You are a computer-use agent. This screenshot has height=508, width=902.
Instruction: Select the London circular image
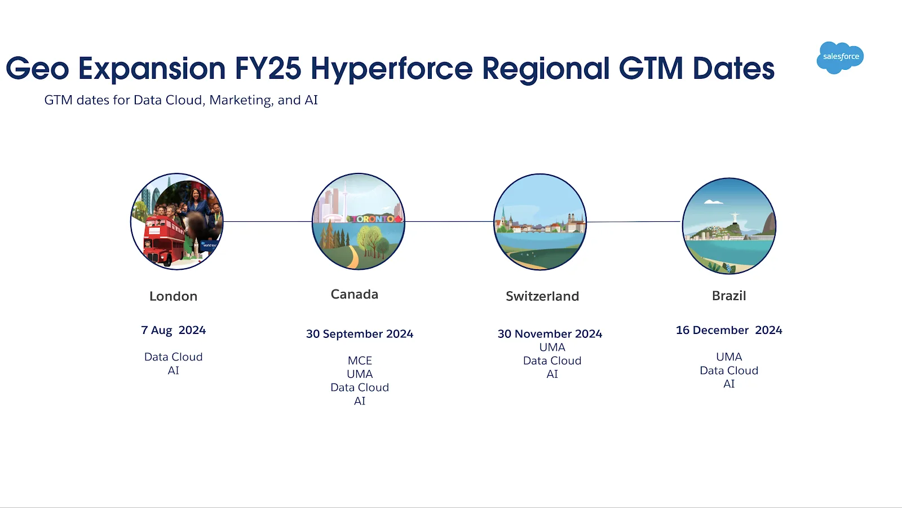click(177, 221)
